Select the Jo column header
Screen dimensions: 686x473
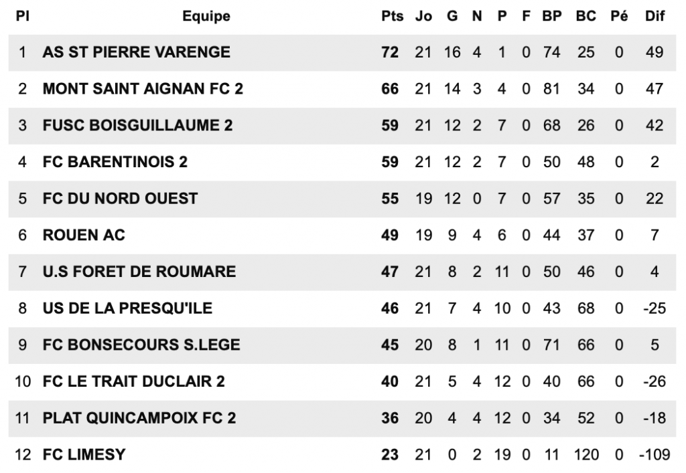(x=423, y=16)
